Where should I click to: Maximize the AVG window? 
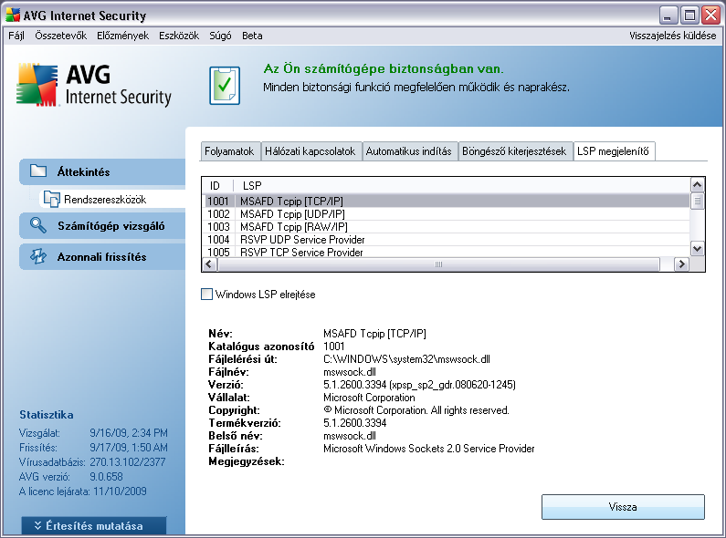pyautogui.click(x=689, y=16)
